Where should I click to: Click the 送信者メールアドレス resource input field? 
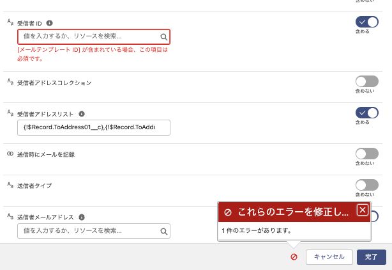[x=94, y=231]
